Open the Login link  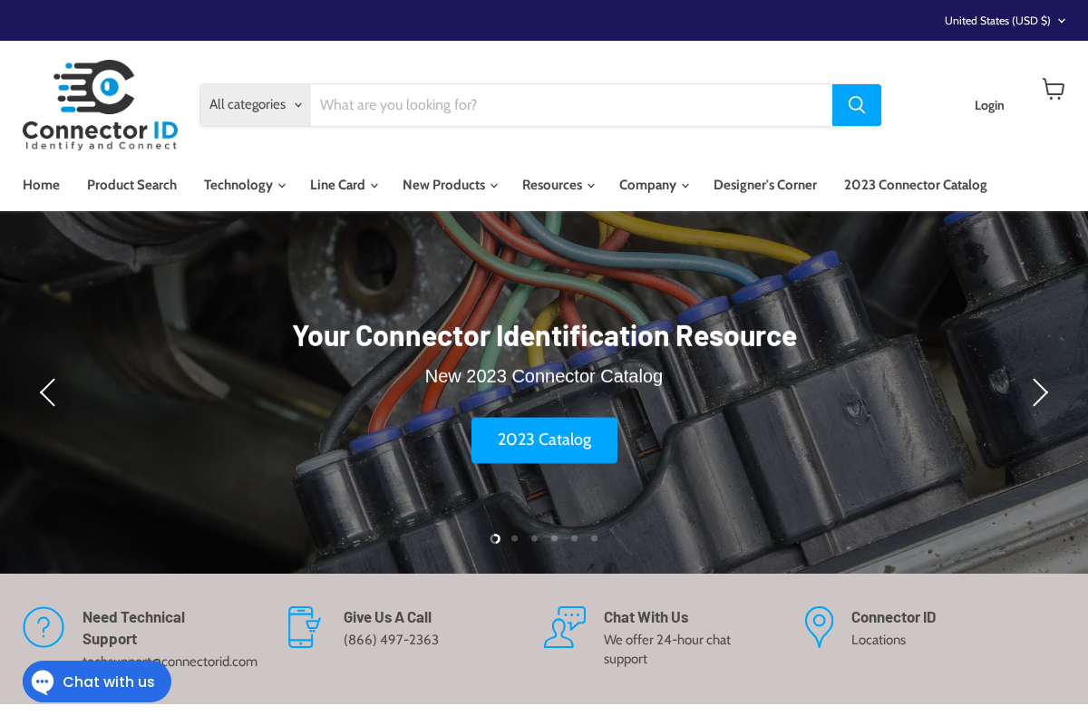(989, 105)
